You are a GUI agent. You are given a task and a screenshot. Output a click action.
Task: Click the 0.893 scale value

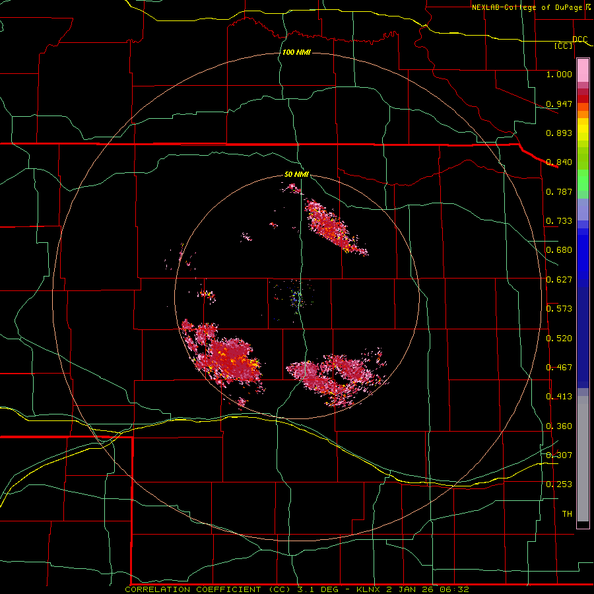pyautogui.click(x=559, y=133)
